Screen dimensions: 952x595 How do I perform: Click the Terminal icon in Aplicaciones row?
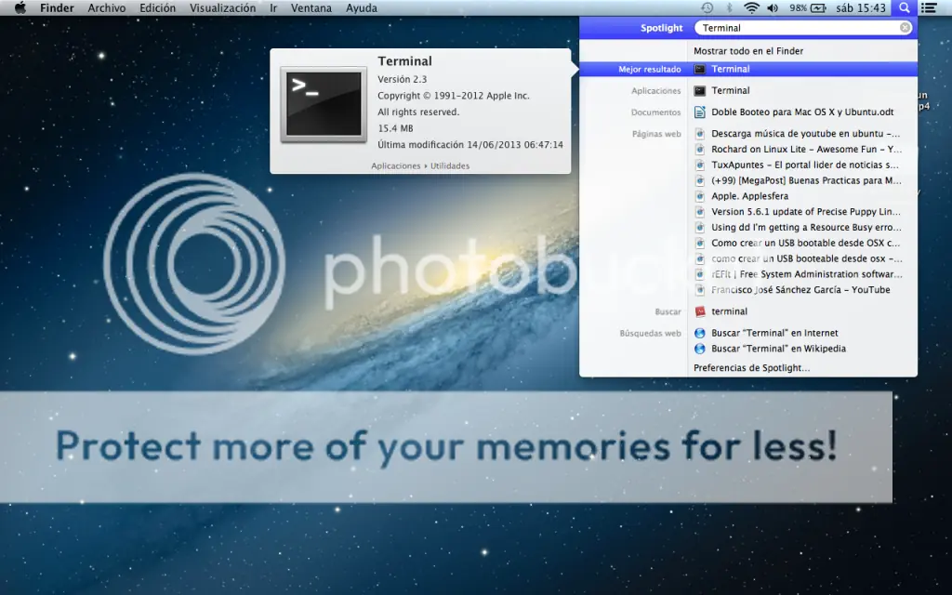pyautogui.click(x=700, y=90)
